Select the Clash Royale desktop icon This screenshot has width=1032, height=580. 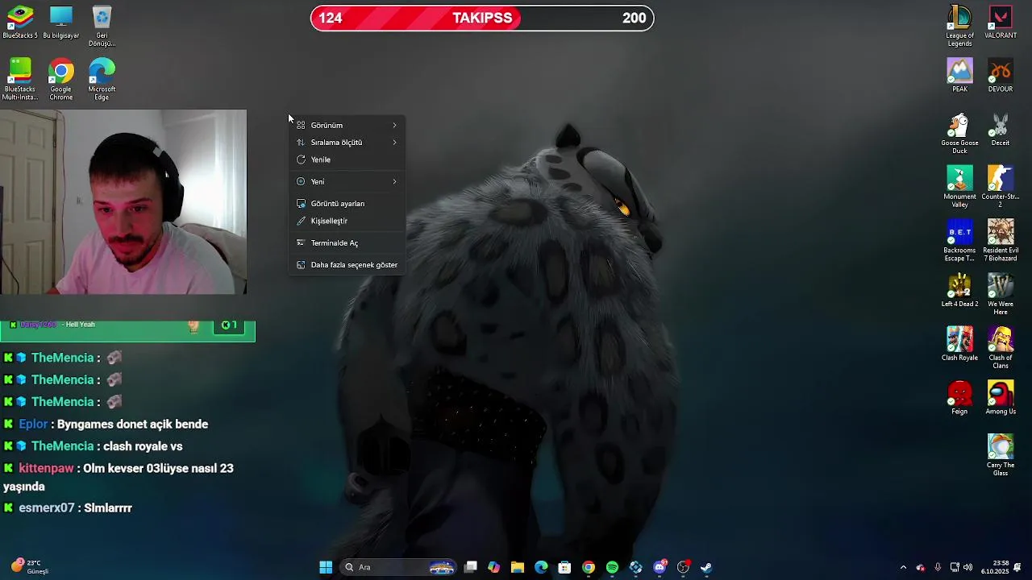click(959, 344)
